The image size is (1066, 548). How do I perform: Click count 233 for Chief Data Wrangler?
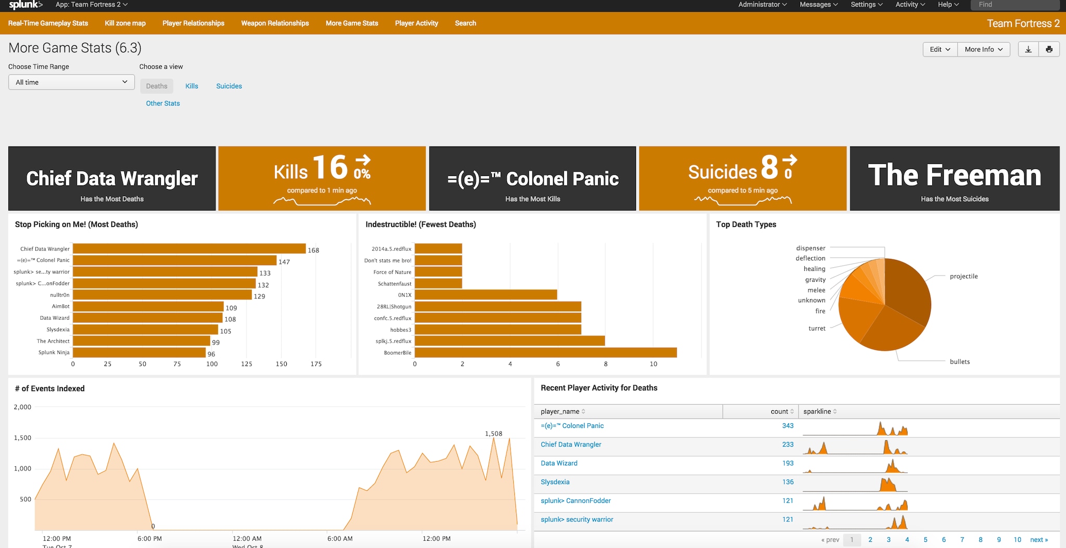tap(788, 445)
